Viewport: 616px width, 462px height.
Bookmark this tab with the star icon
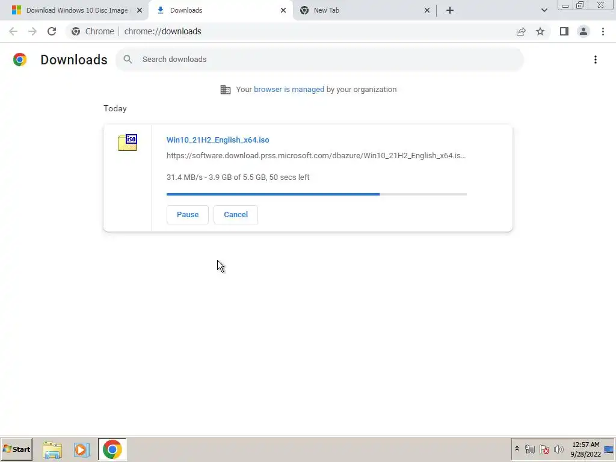540,31
